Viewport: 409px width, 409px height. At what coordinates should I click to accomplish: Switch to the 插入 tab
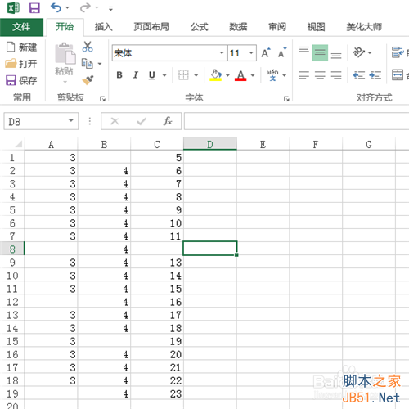[103, 27]
